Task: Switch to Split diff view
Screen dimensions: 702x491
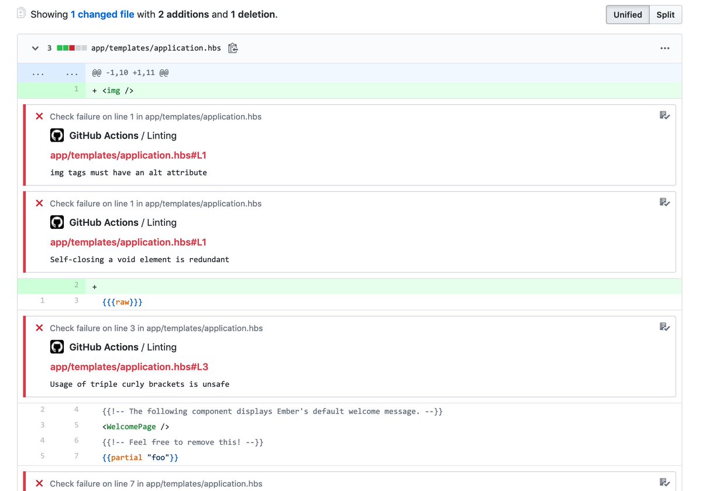Action: pos(665,15)
